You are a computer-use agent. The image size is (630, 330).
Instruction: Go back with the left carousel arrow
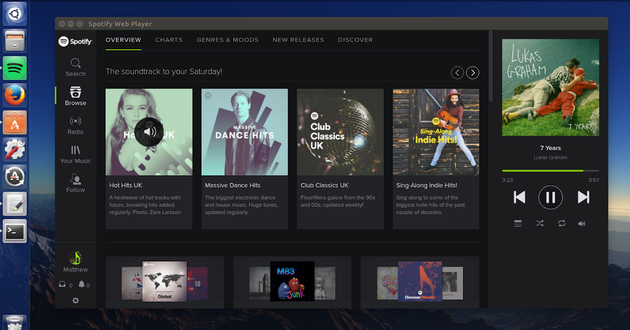tap(457, 72)
